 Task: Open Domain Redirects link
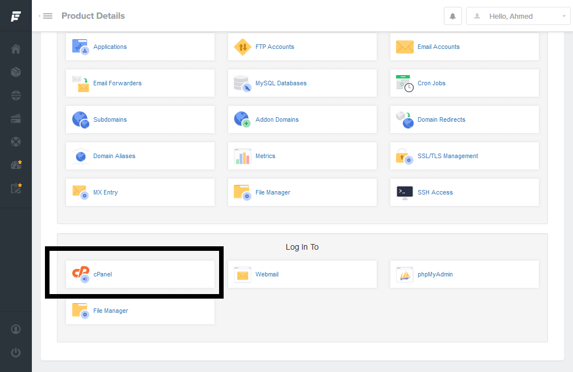point(442,119)
